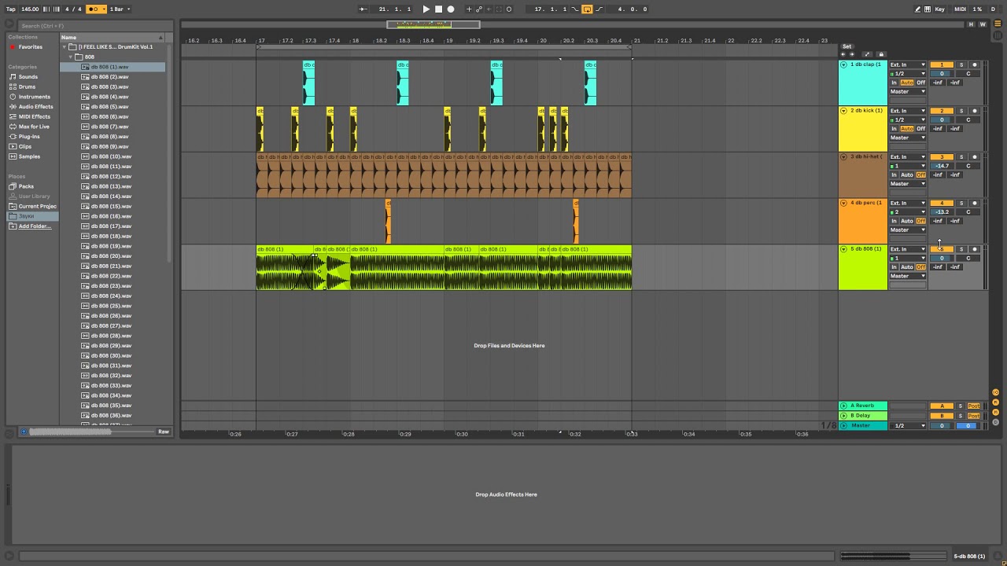Open the db clap Ext. In input dropdown
Image resolution: width=1007 pixels, height=566 pixels.
click(x=908, y=64)
